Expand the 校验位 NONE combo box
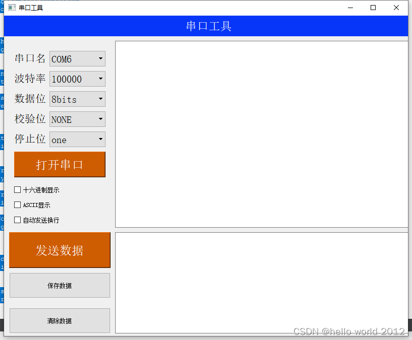Viewport: 412px width, 340px height. pyautogui.click(x=78, y=119)
